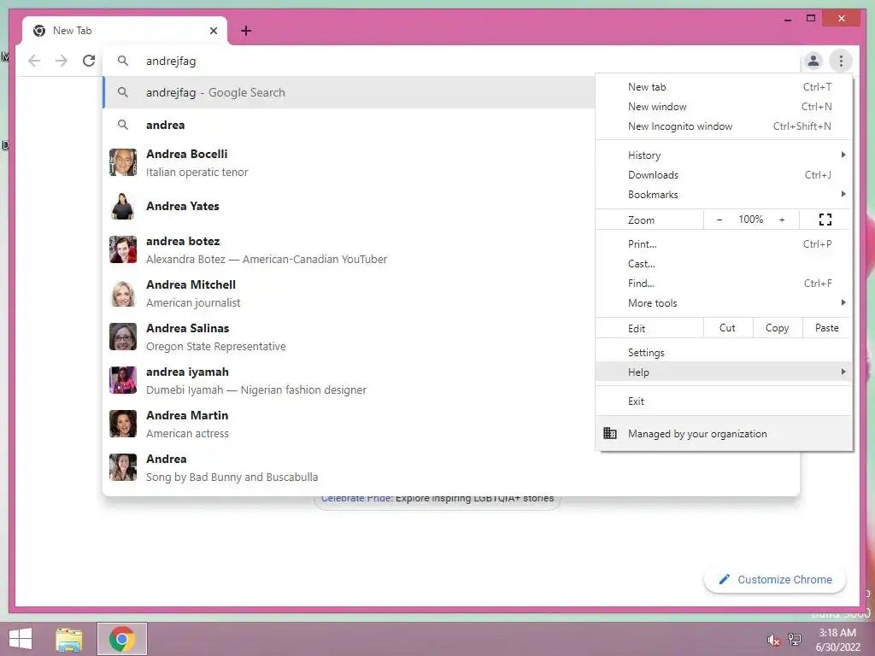Expand the History submenu

point(724,155)
